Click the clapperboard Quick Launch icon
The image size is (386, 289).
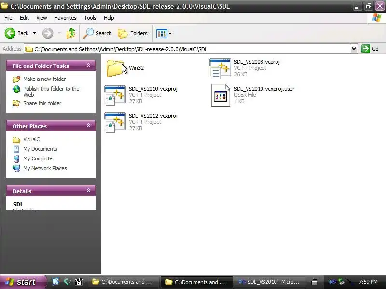(x=79, y=282)
